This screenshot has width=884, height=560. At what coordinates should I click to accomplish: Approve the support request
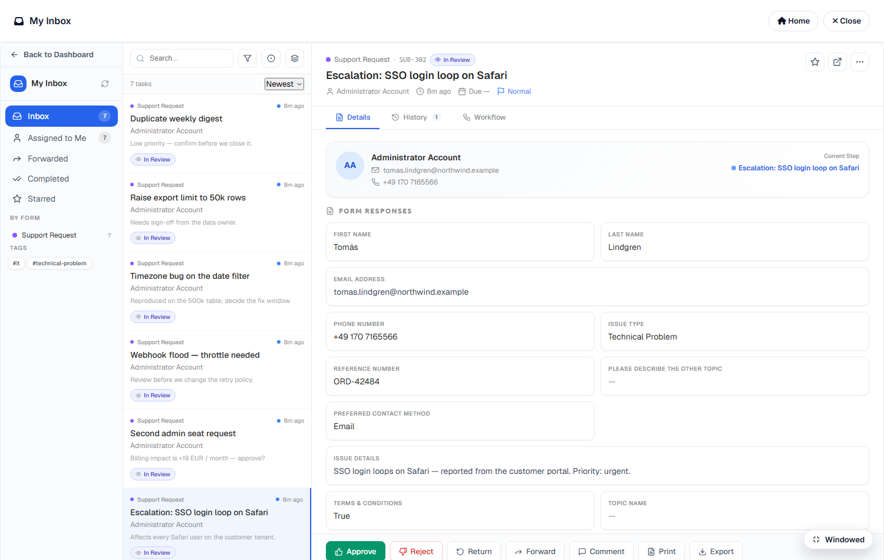click(355, 551)
